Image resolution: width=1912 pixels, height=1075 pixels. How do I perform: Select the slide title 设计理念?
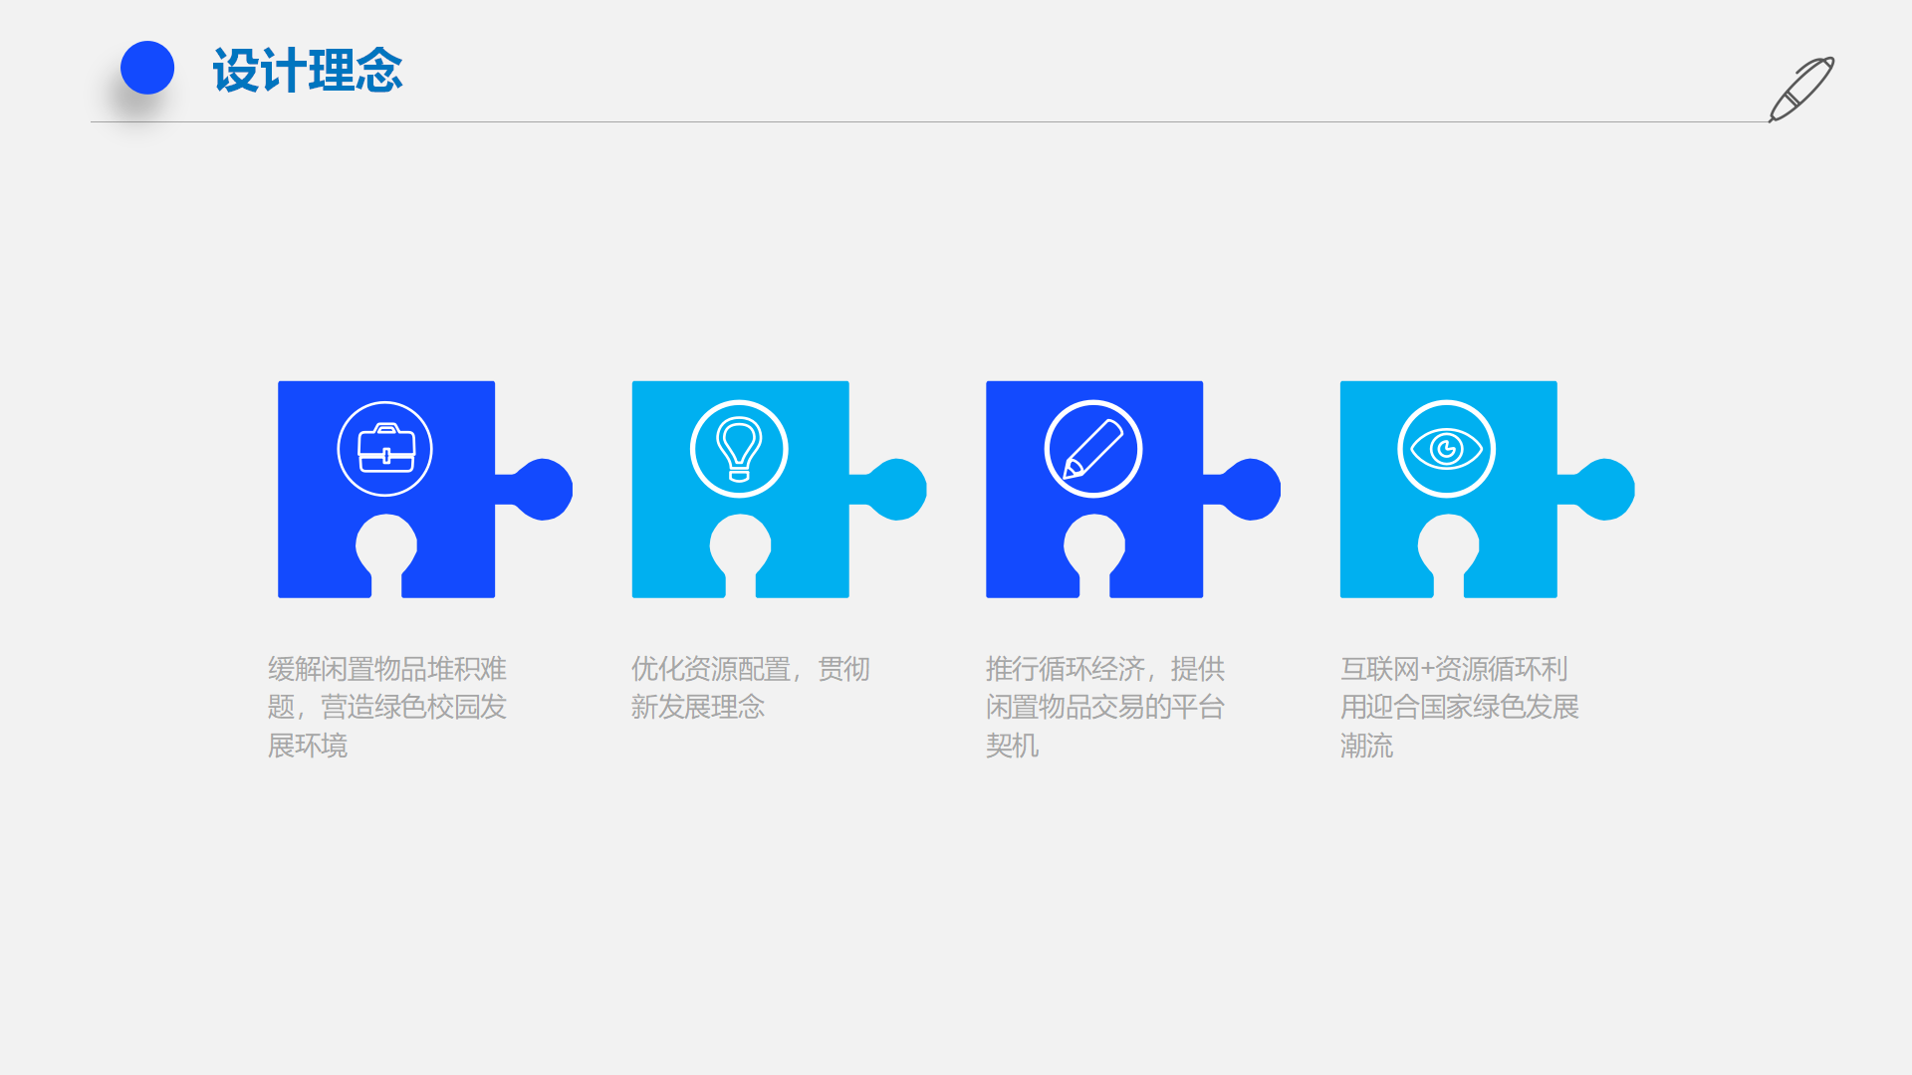click(x=308, y=71)
